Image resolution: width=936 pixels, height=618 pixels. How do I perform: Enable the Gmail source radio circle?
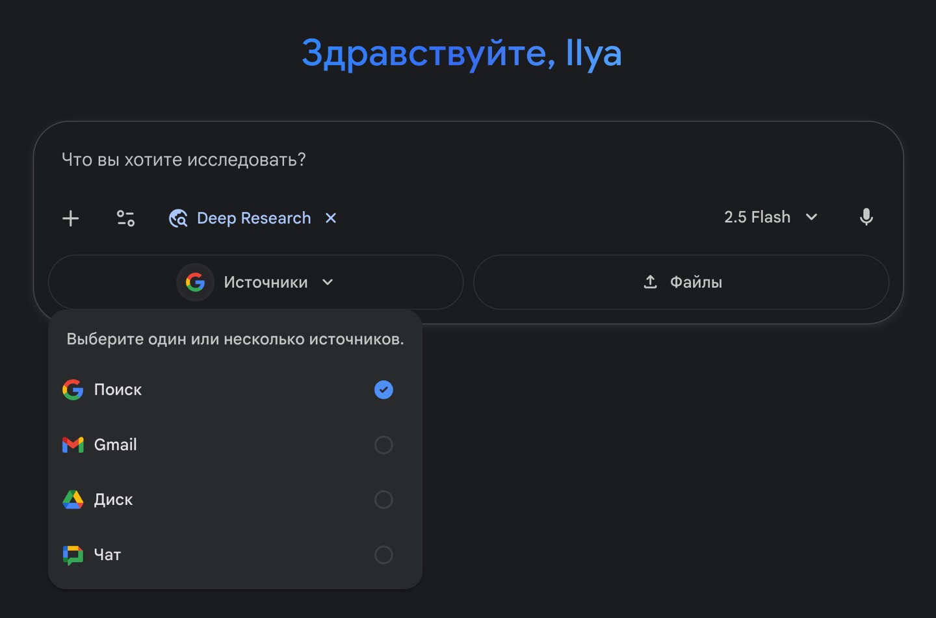coord(383,444)
